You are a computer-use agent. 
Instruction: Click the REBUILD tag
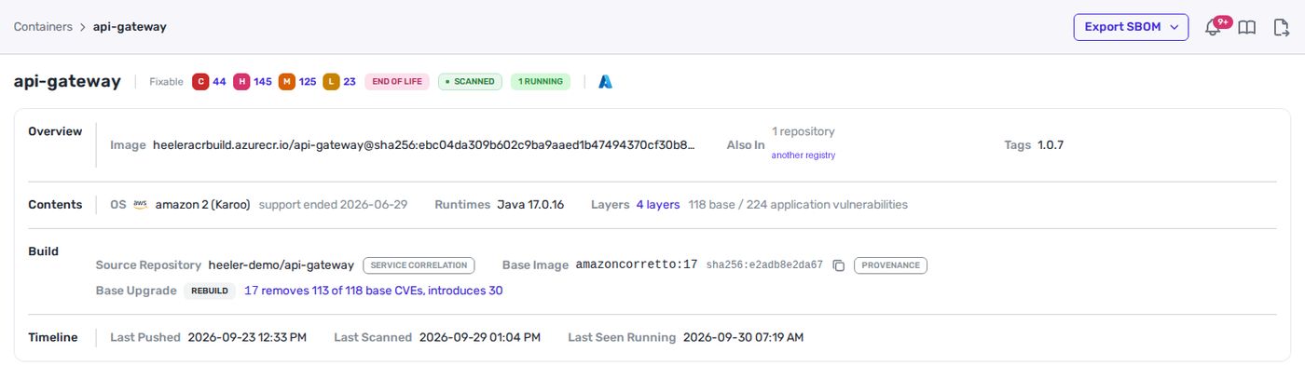coord(210,291)
